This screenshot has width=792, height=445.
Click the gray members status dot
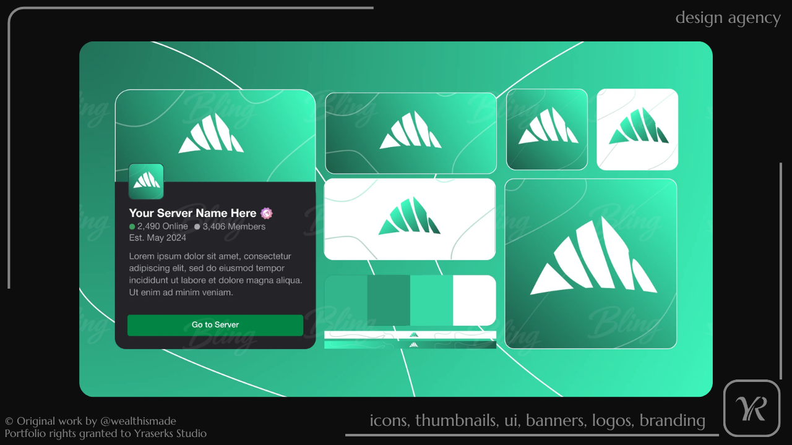197,227
